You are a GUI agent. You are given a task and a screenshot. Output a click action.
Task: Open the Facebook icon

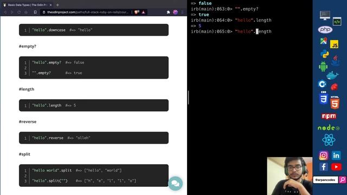[323, 167]
